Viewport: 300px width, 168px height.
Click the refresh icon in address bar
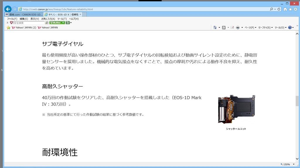click(x=279, y=9)
